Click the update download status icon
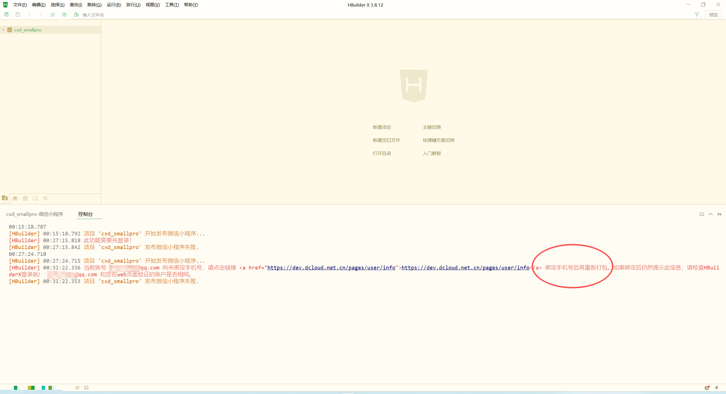The width and height of the screenshot is (726, 394). tap(707, 388)
